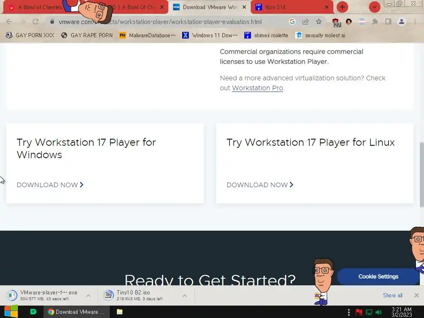
Task: Expand options for Tiny10 B2.iso download
Action: coord(184,296)
